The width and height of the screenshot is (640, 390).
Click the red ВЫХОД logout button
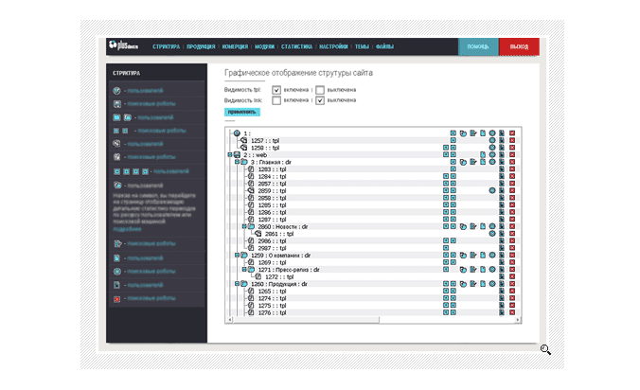(x=519, y=47)
